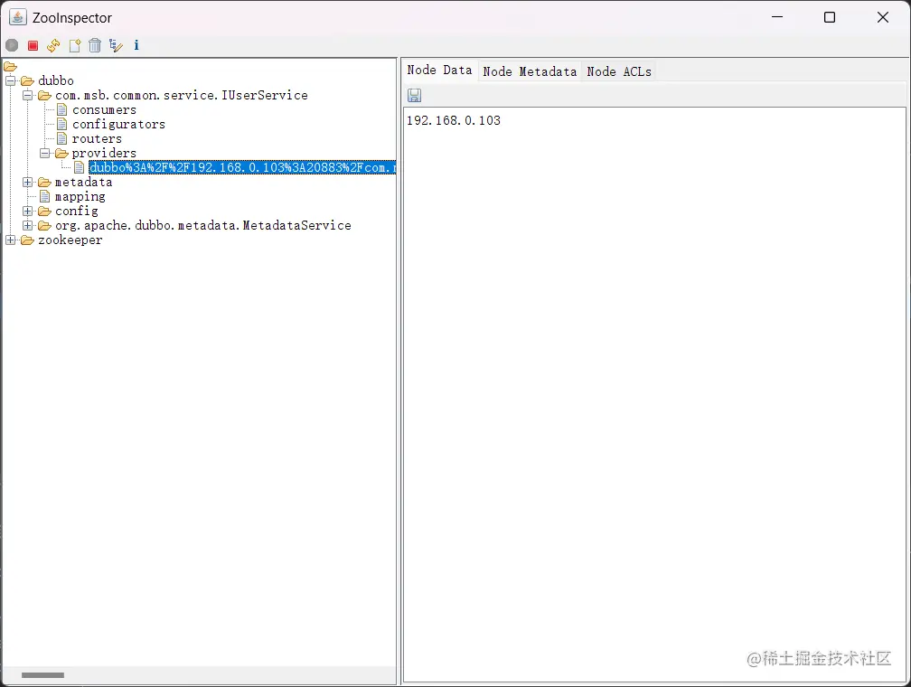Screen dimensions: 911x687
Task: Select the routers tree item
Action: click(x=97, y=139)
